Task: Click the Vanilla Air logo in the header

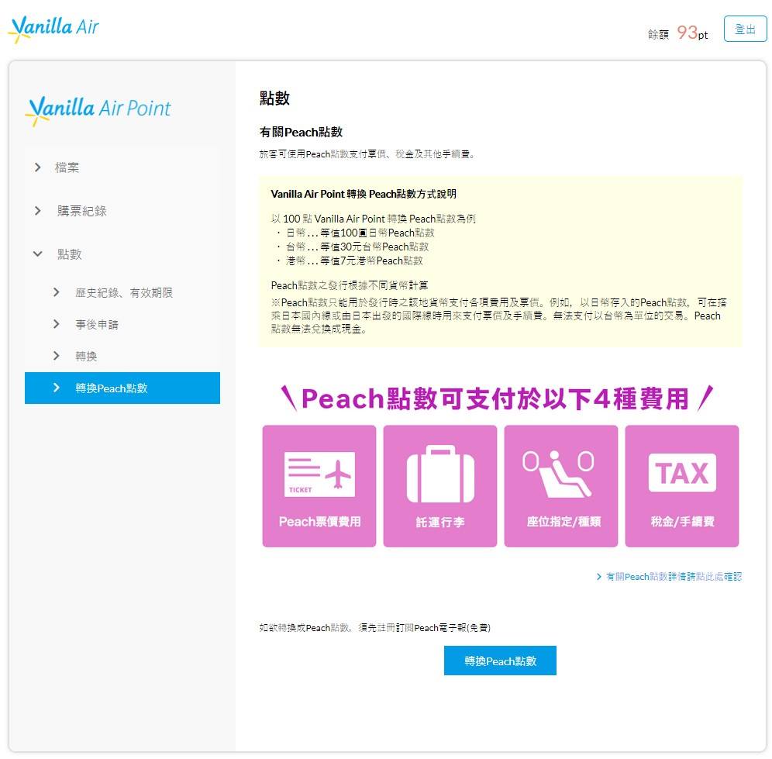Action: 53,29
